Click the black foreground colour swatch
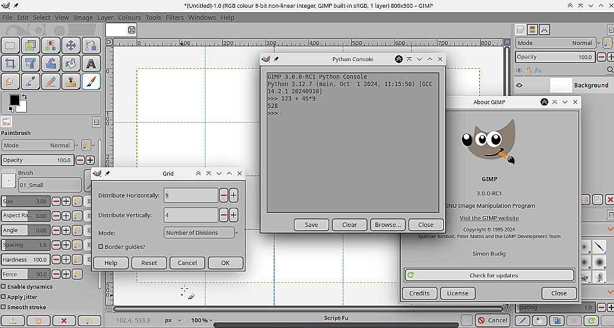The width and height of the screenshot is (614, 328). point(14,100)
